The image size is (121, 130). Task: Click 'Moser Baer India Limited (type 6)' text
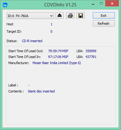click(57, 63)
